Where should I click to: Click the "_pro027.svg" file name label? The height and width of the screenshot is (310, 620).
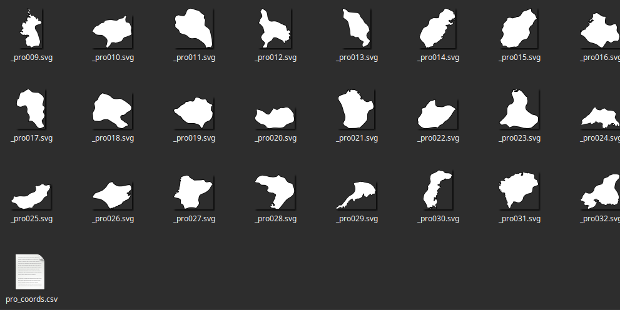[x=194, y=219]
